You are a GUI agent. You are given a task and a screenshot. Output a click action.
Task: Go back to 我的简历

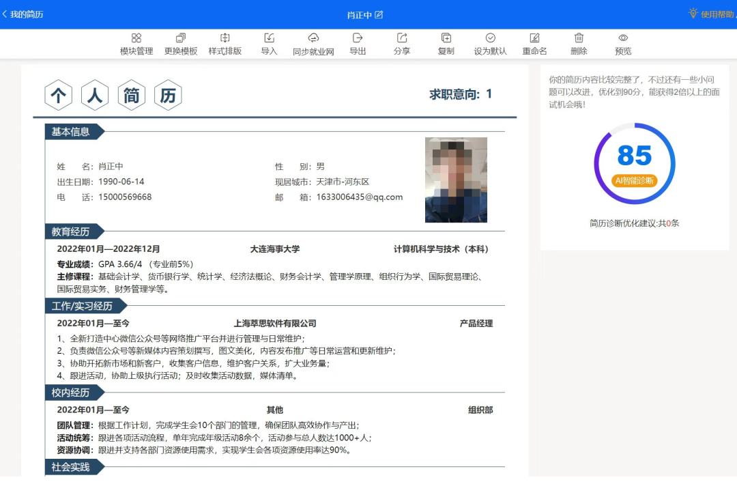point(23,14)
